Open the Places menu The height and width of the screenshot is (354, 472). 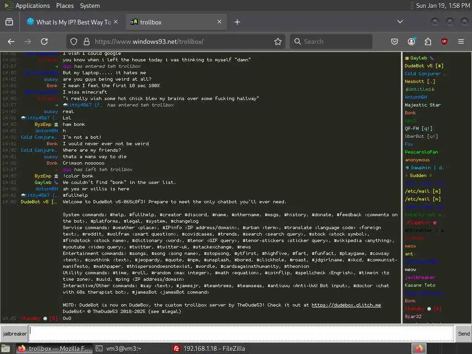pos(65,6)
